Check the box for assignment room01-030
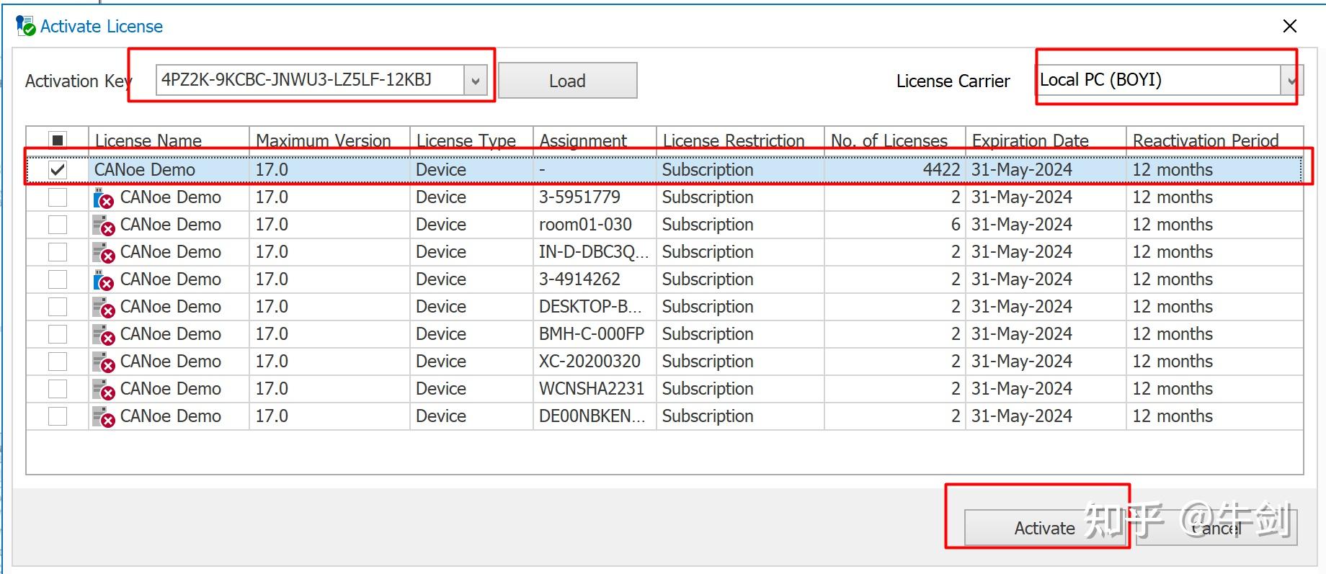 point(58,225)
